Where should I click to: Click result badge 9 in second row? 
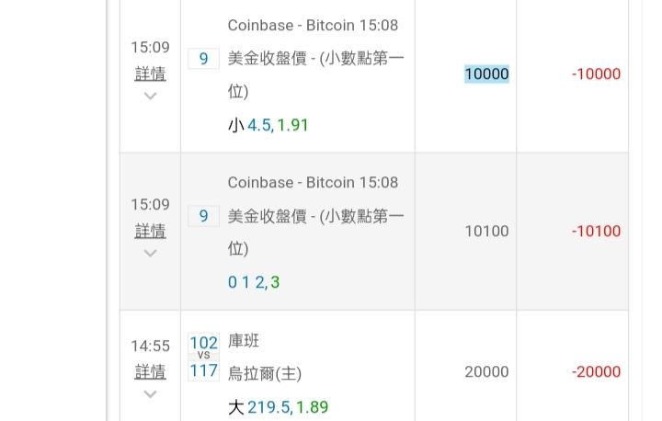pos(203,216)
